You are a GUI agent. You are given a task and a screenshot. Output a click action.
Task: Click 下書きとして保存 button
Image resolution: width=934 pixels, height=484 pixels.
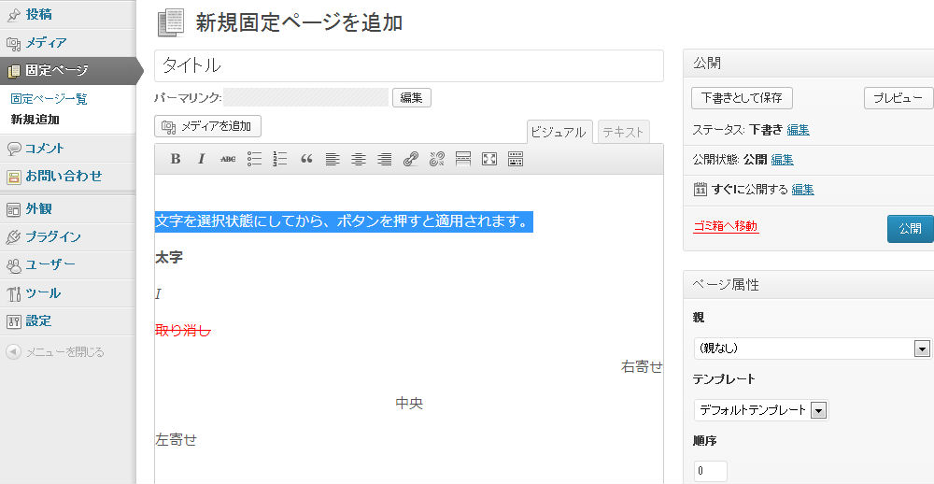tap(742, 98)
